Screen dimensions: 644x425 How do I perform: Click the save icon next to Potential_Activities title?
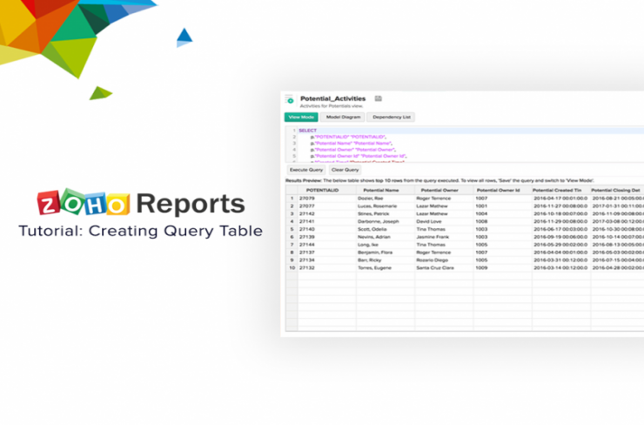tap(379, 98)
